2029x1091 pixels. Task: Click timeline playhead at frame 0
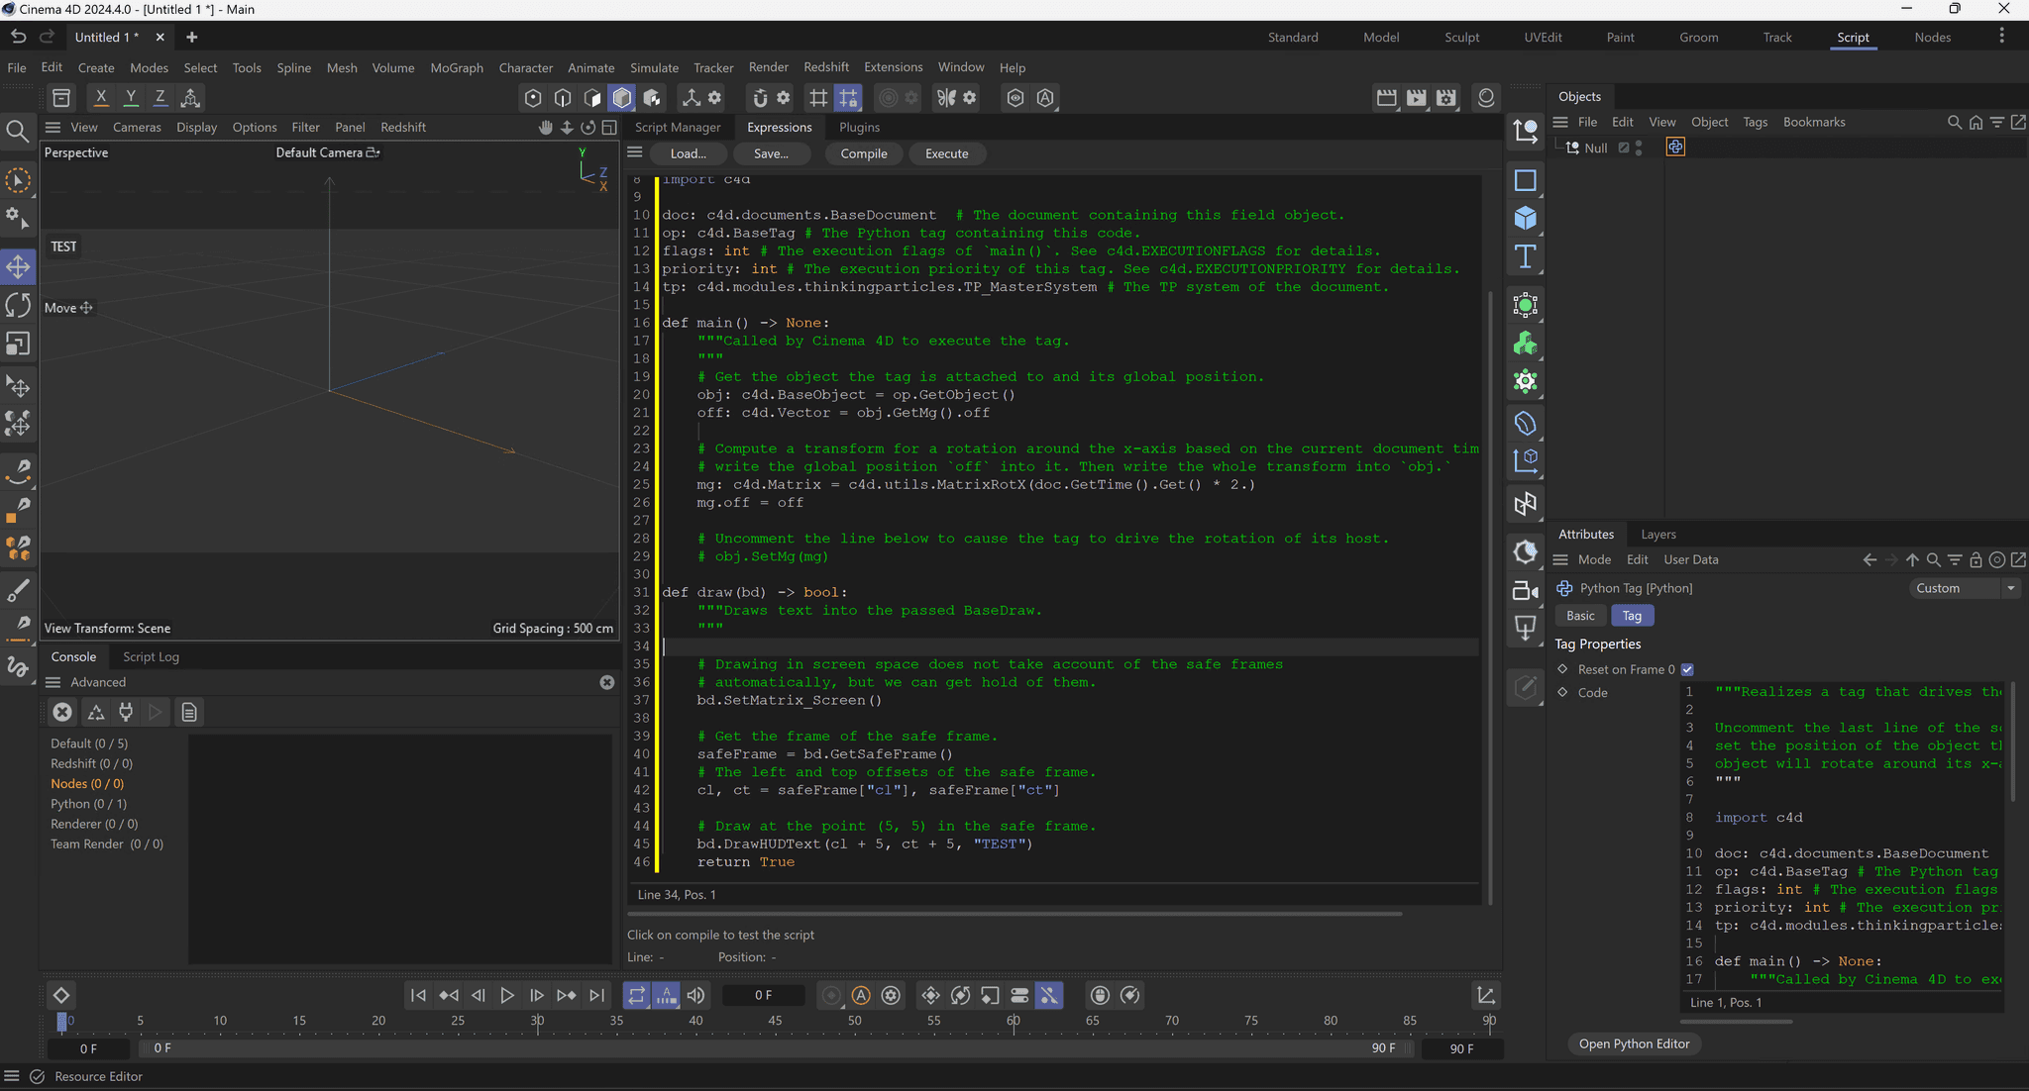pyautogui.click(x=61, y=1021)
